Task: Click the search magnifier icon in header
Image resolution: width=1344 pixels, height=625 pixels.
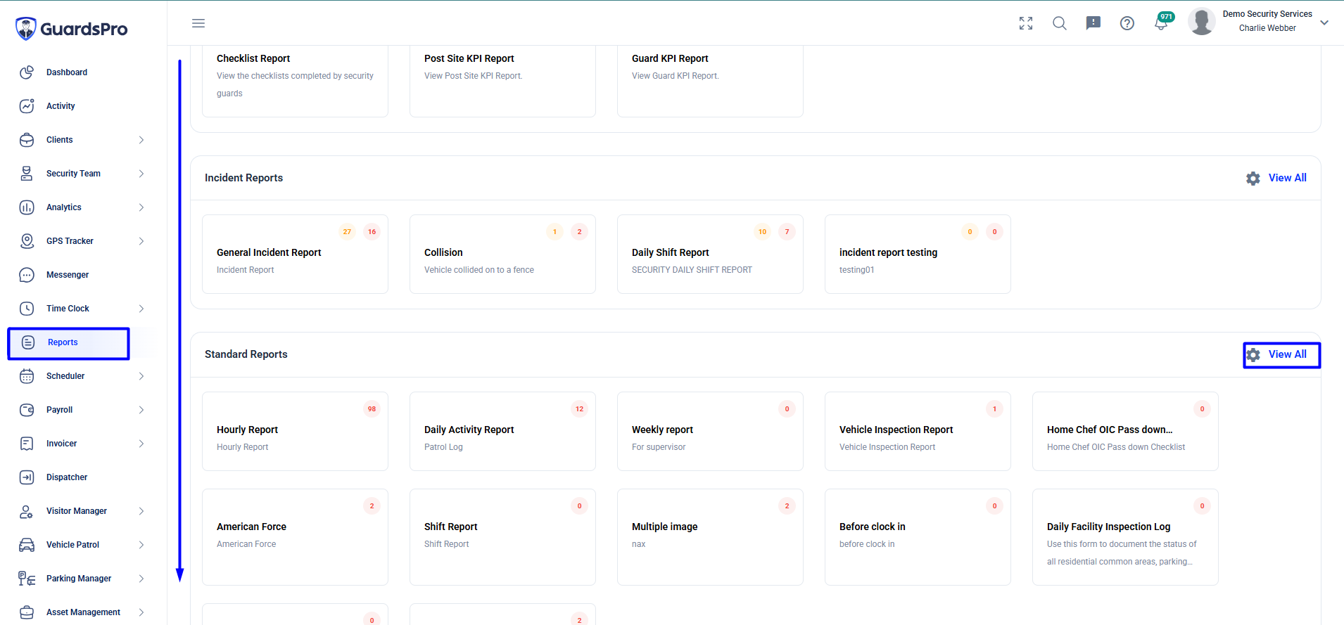Action: pyautogui.click(x=1060, y=23)
